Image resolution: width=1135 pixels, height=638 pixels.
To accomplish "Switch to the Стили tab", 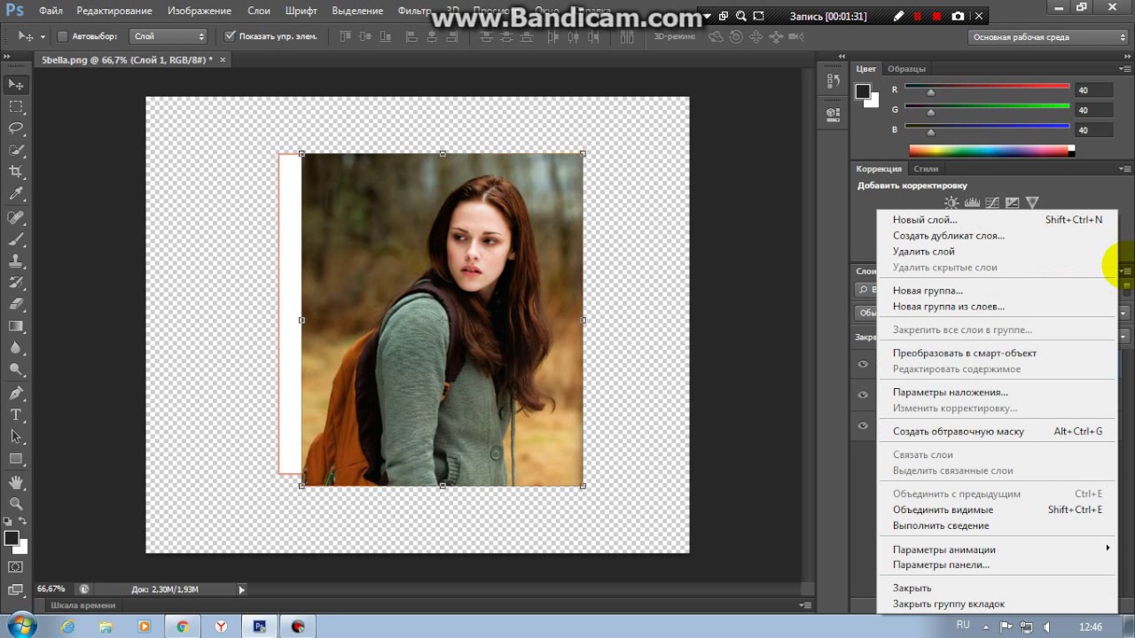I will (x=926, y=168).
